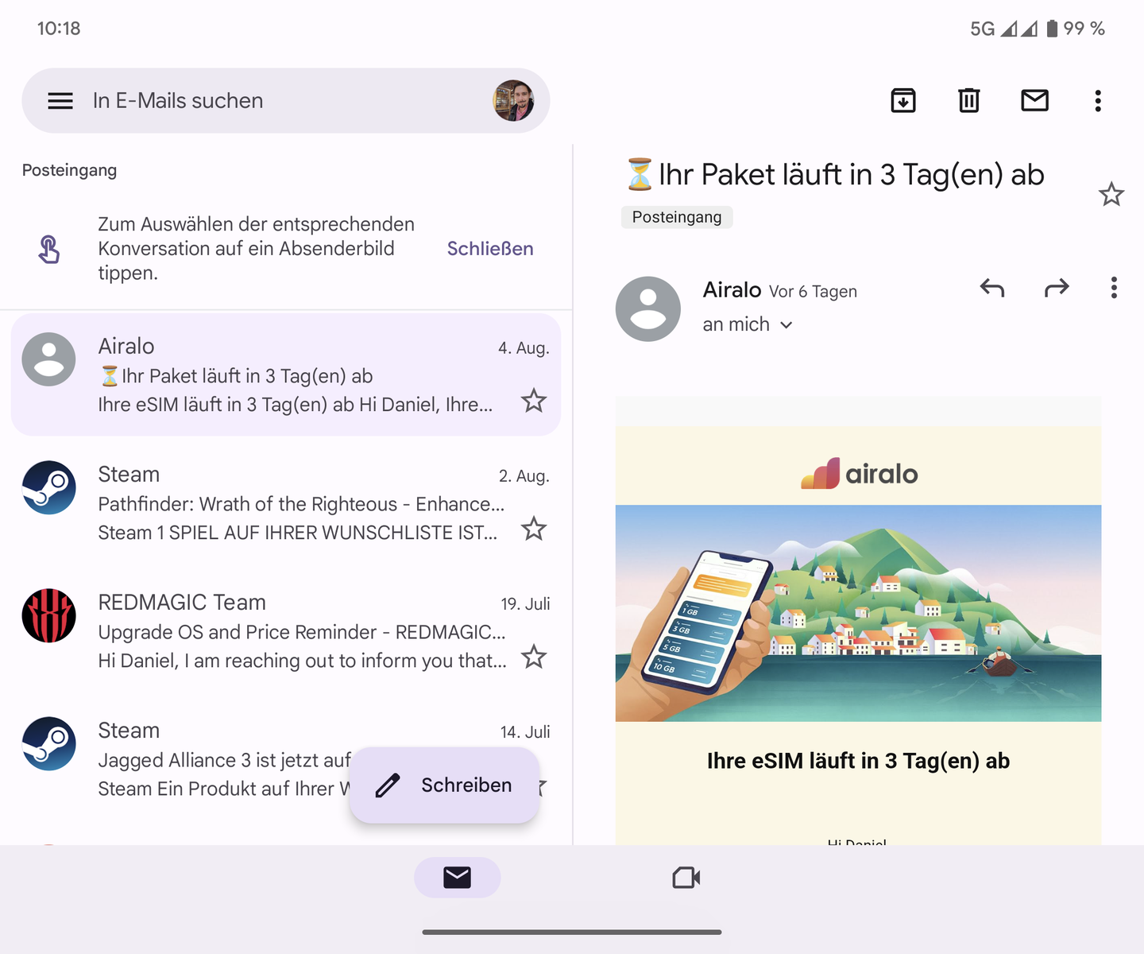
Task: Tap the system navigation gesture bar
Action: tap(572, 932)
